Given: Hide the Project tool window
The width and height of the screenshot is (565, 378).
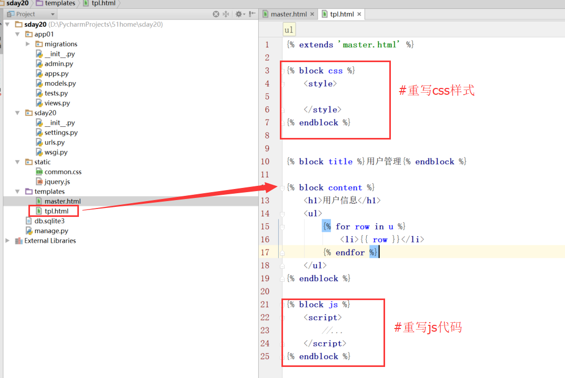Looking at the screenshot, I should point(252,14).
